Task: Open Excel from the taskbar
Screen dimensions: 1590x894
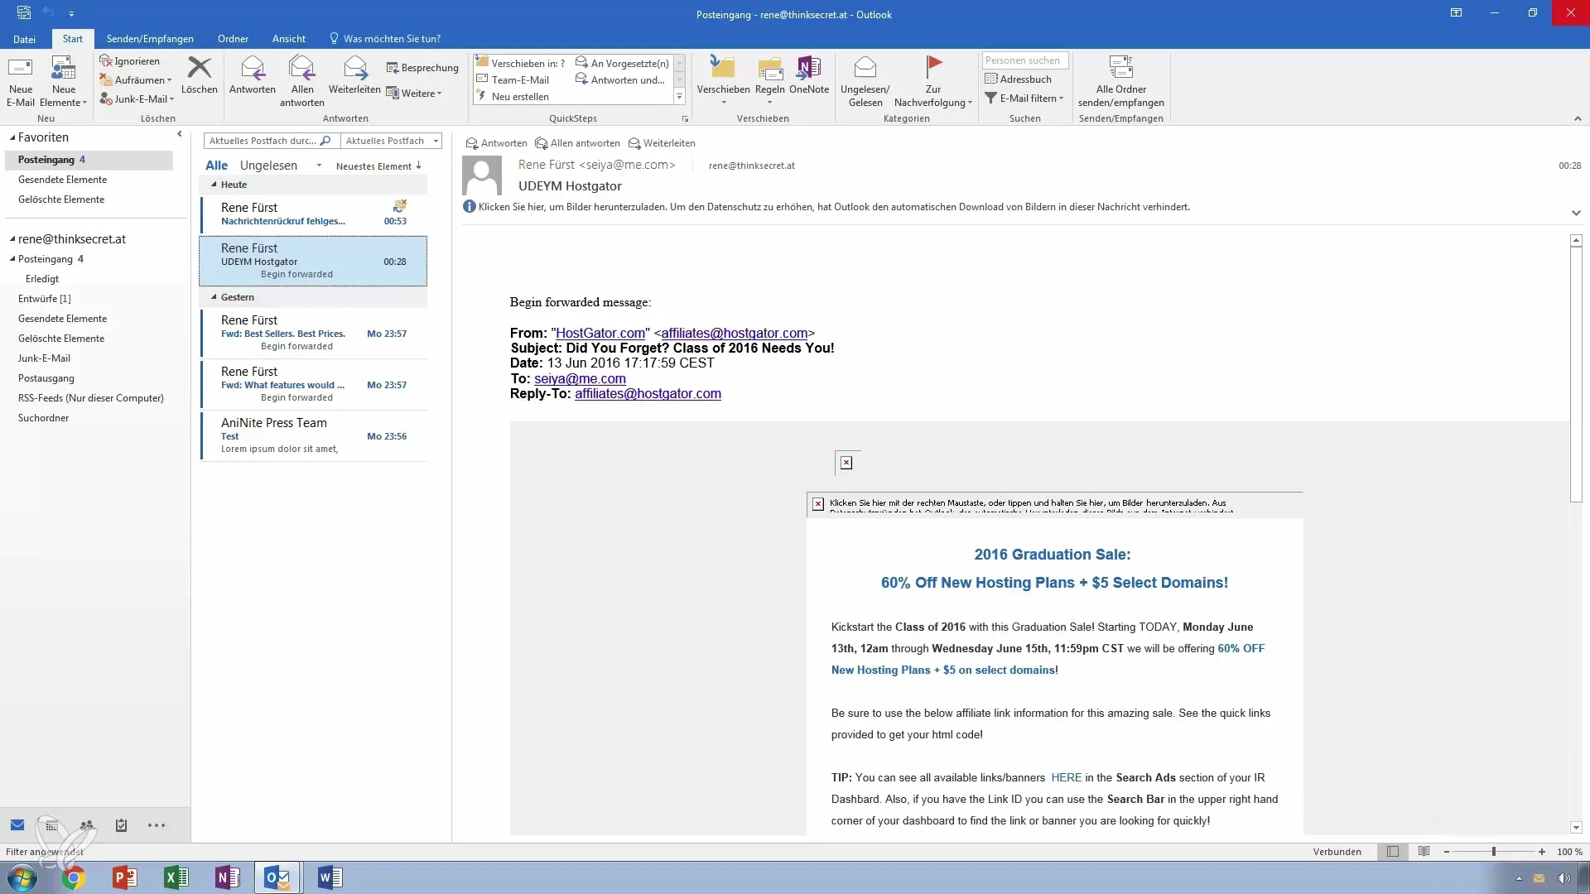Action: click(176, 877)
